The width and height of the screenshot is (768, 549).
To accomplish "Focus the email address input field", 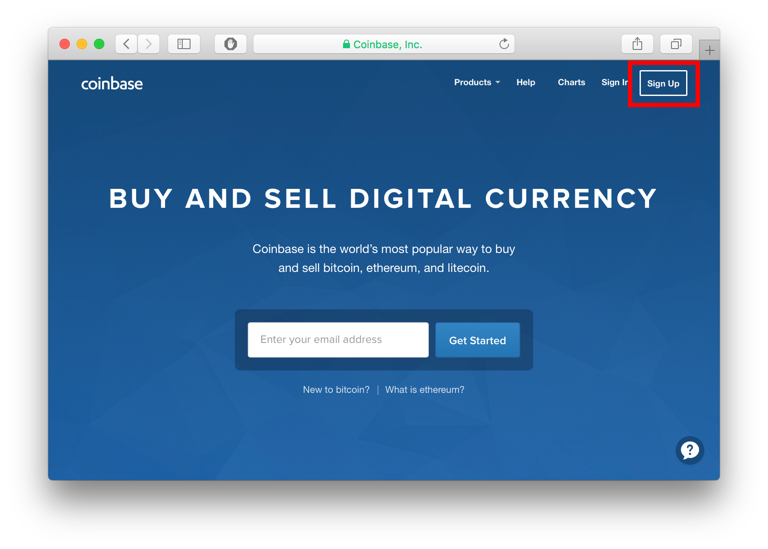I will [338, 340].
